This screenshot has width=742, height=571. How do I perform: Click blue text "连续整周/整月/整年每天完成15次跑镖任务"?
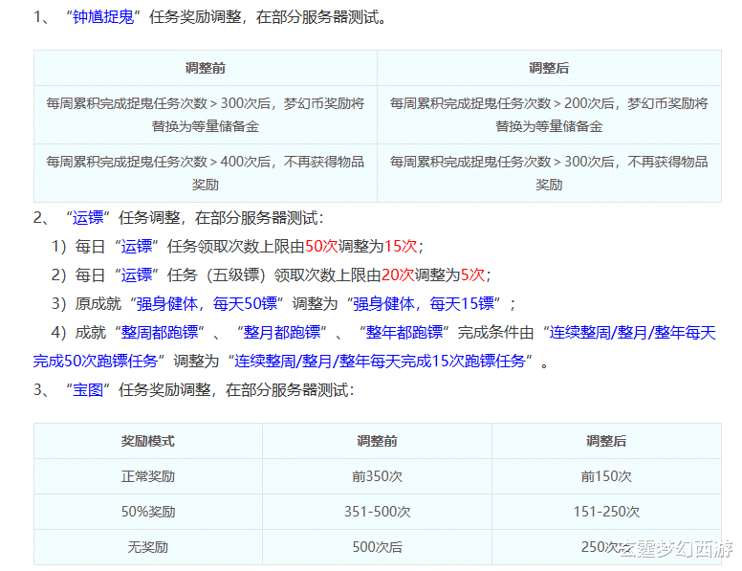pyautogui.click(x=380, y=361)
